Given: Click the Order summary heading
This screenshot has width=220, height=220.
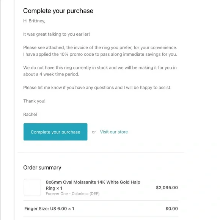Looking at the screenshot, I should coord(42,168).
